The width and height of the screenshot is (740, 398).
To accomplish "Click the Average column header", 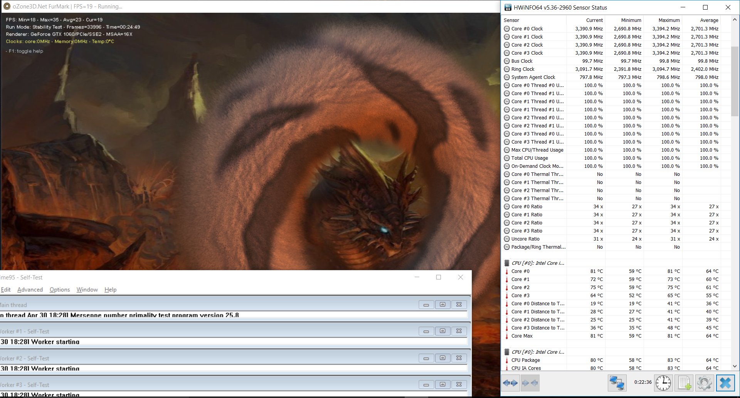I will tap(701, 20).
